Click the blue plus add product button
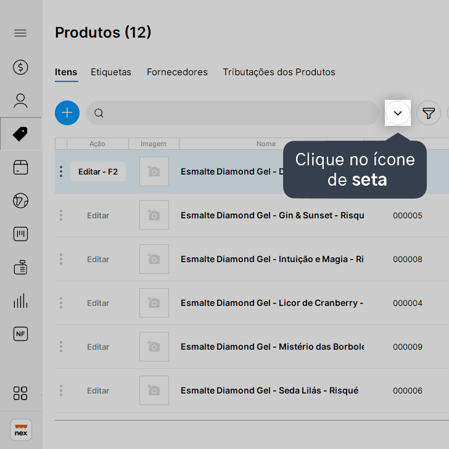Screen dimensions: 449x449 [x=67, y=113]
